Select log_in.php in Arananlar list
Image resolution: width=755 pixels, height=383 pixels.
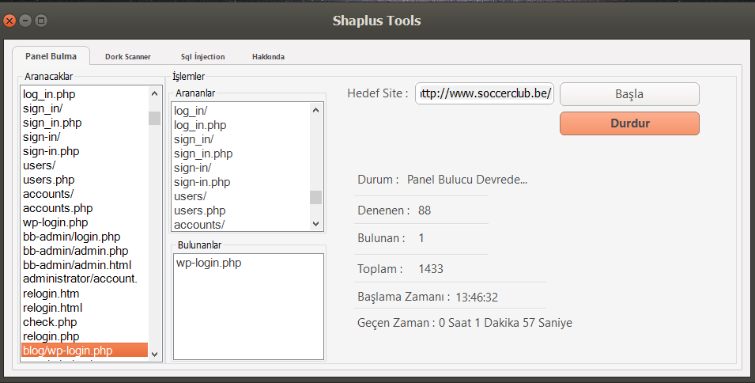[241, 125]
